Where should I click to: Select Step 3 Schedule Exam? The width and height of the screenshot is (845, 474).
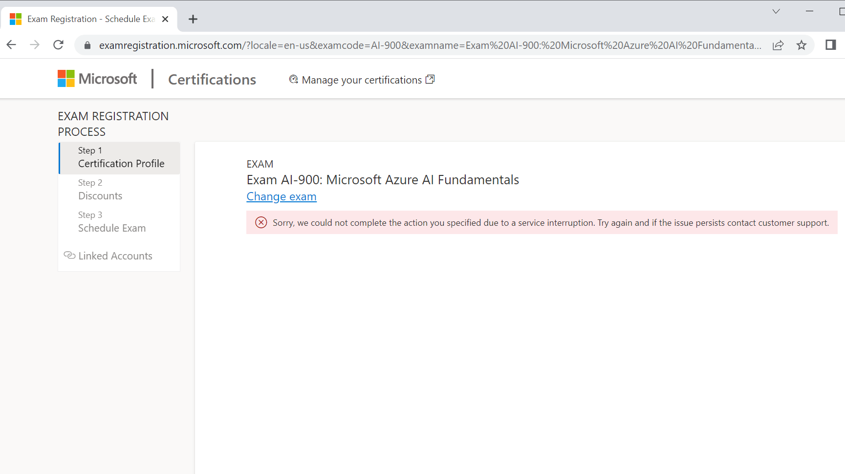119,222
